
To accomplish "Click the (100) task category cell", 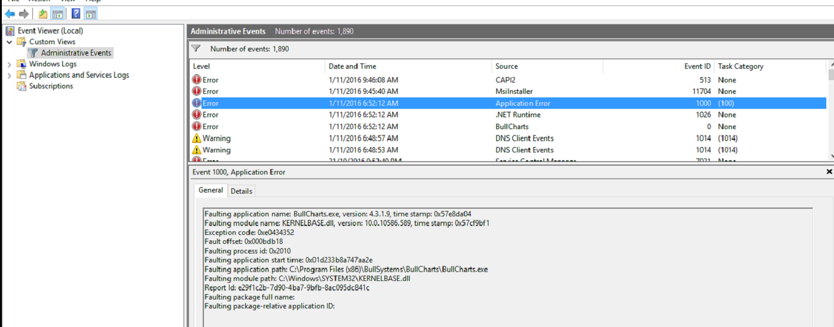I will pyautogui.click(x=727, y=103).
